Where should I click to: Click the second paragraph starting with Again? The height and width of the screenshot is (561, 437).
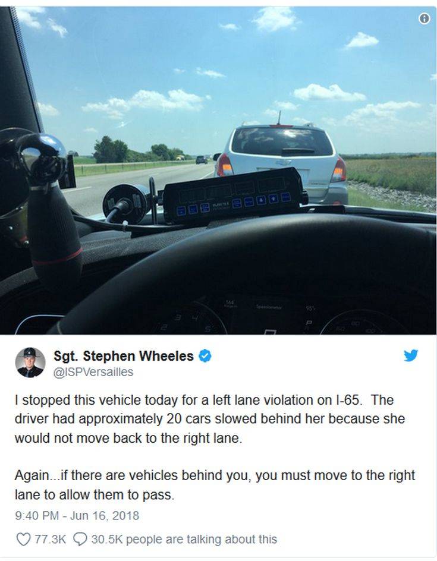215,485
